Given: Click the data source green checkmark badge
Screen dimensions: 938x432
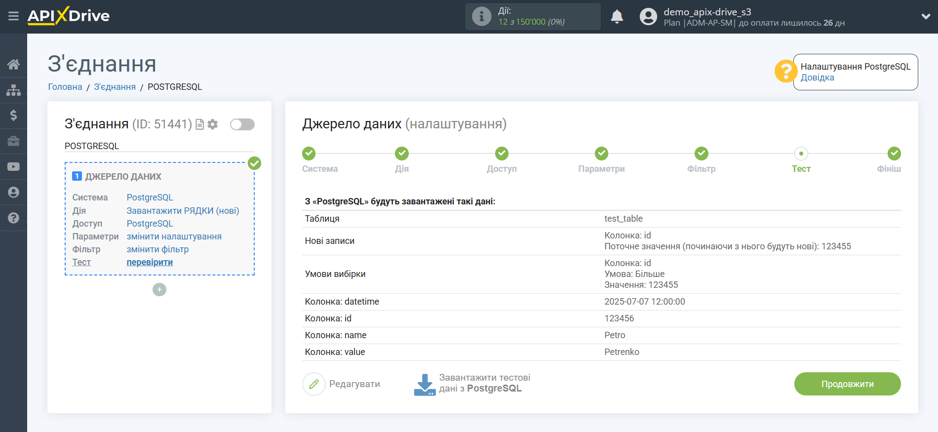Looking at the screenshot, I should click(254, 163).
